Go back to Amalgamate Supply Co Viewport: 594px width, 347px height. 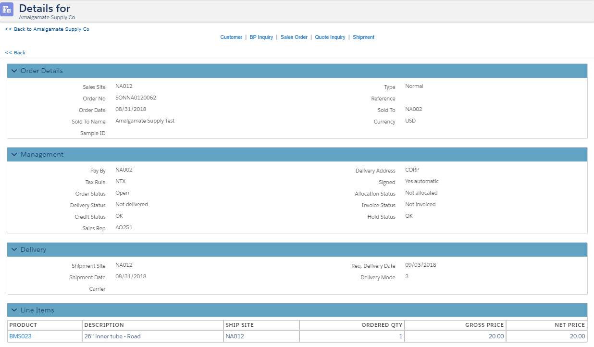point(47,29)
